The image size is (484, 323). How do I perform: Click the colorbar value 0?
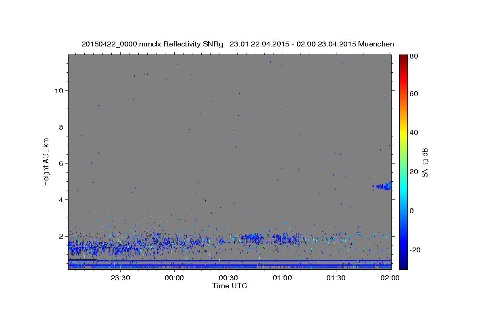pyautogui.click(x=411, y=211)
